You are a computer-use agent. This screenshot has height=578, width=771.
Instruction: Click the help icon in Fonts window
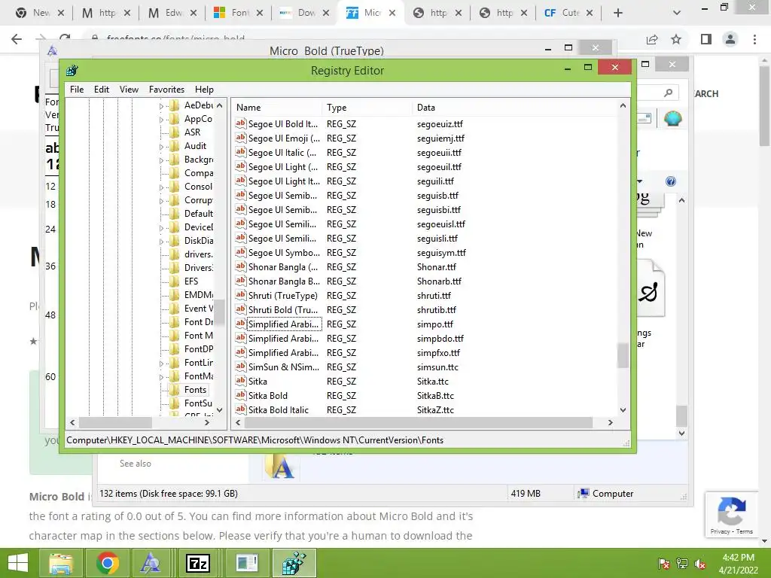point(671,181)
